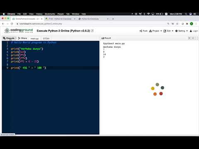
Task: Open the Setting dropdown menu
Action: click(x=182, y=31)
